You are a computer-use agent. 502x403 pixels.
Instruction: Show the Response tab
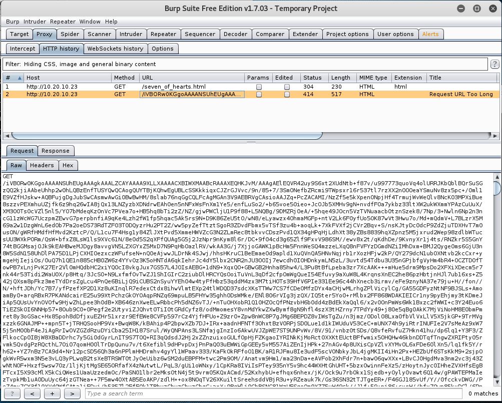(55, 151)
